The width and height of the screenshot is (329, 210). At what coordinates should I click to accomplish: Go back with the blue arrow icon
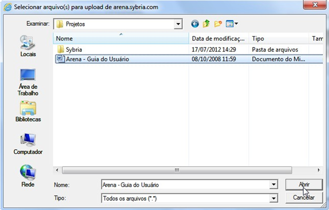[x=195, y=24]
